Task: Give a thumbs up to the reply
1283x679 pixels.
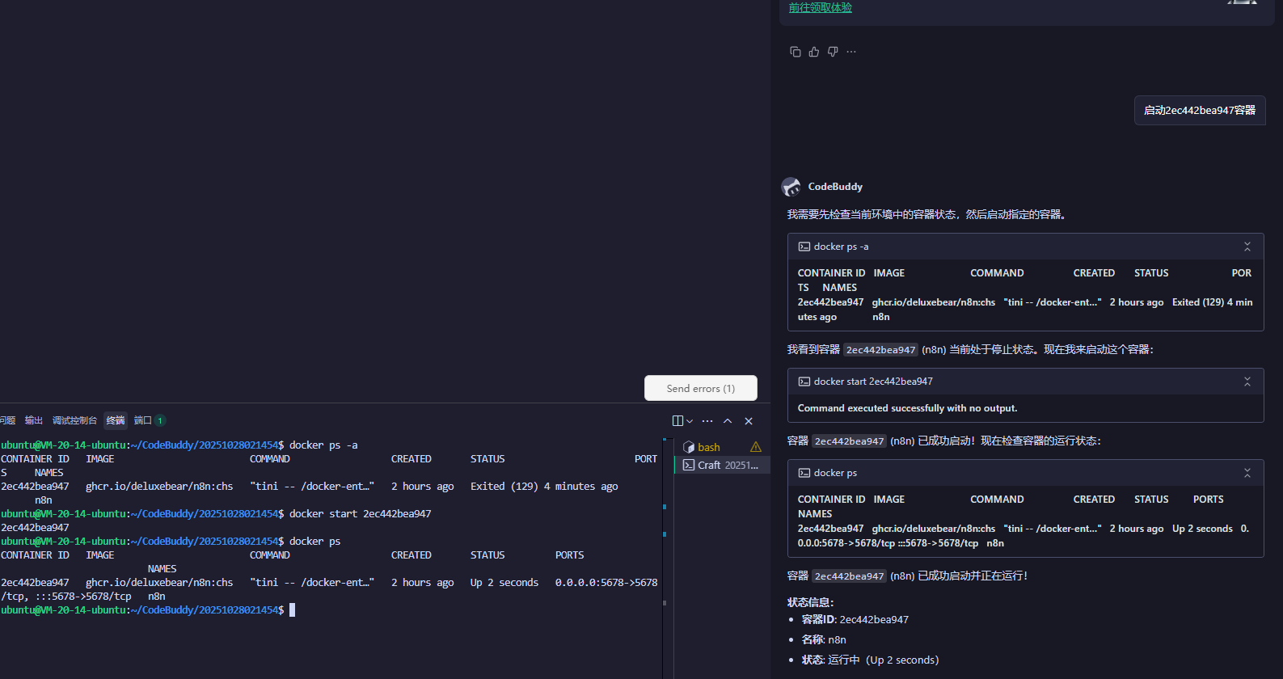Action: point(814,52)
